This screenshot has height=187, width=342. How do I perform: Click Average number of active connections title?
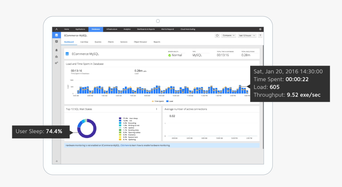pyautogui.click(x=186, y=109)
